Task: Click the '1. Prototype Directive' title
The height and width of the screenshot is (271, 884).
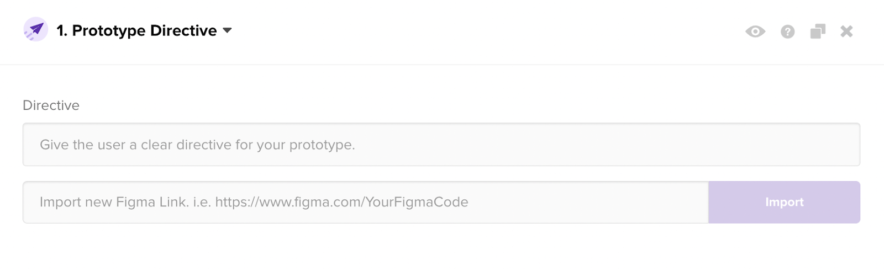Action: tap(136, 31)
